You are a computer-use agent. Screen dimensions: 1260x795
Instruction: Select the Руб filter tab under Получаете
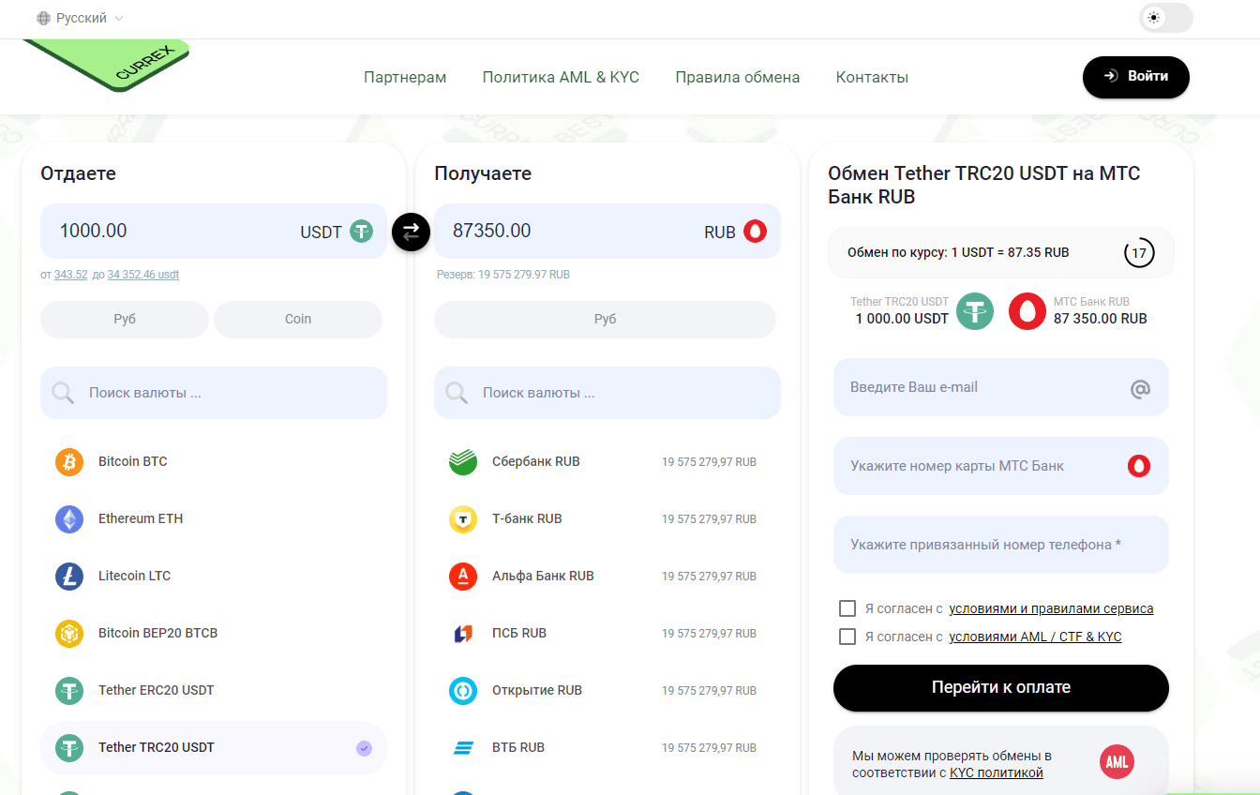pyautogui.click(x=605, y=319)
